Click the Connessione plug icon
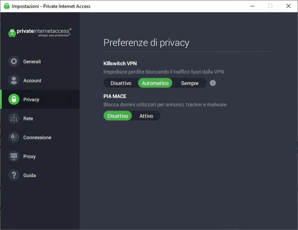The width and height of the screenshot is (298, 230). (x=14, y=137)
